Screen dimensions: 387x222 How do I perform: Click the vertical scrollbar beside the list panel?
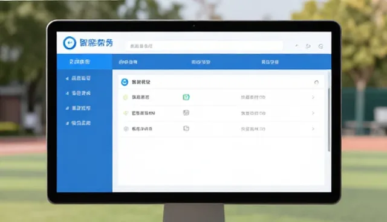click(x=329, y=119)
